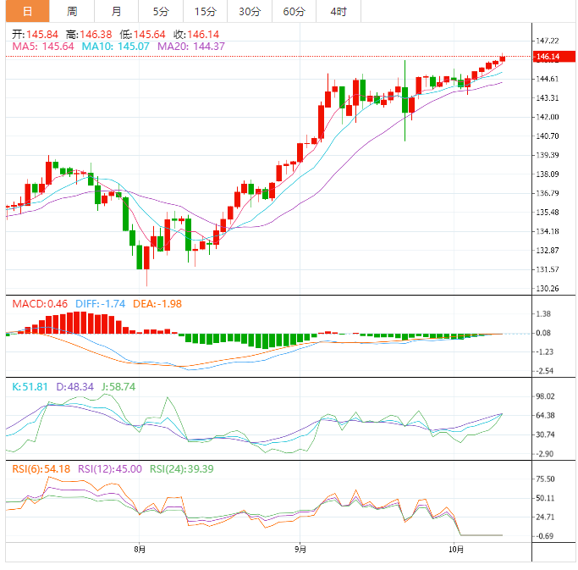Click the closing price 146.14 value

click(203, 35)
